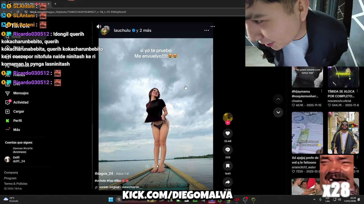
Task: Open options for TÍMIDA SE ALOCA video
Action: [x=357, y=91]
